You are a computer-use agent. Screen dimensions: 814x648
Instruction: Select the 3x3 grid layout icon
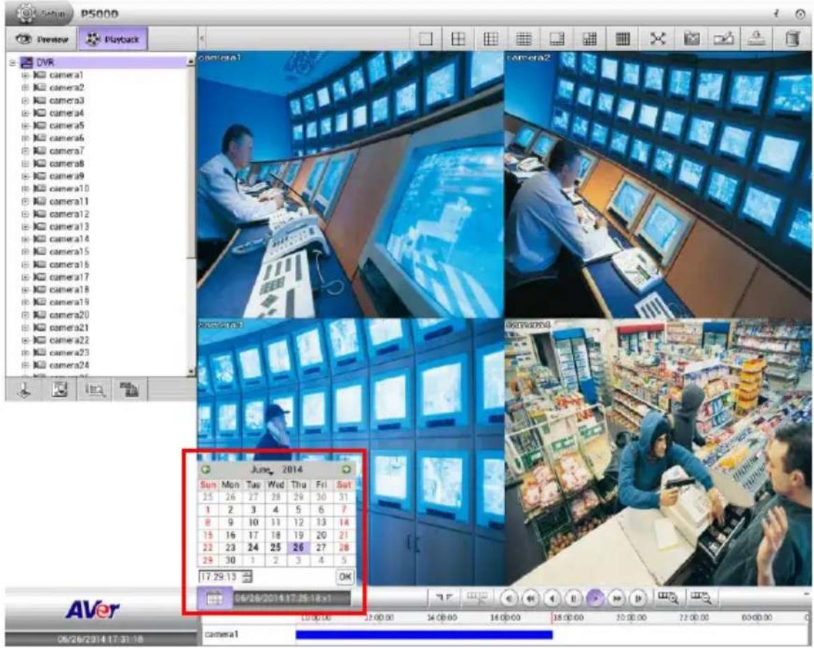490,39
